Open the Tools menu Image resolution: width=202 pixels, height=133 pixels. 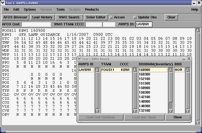click(60, 9)
